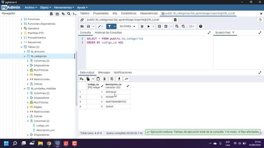Click Navigator search magnifier icon
Viewport: 264px width, 148px height.
point(69,14)
